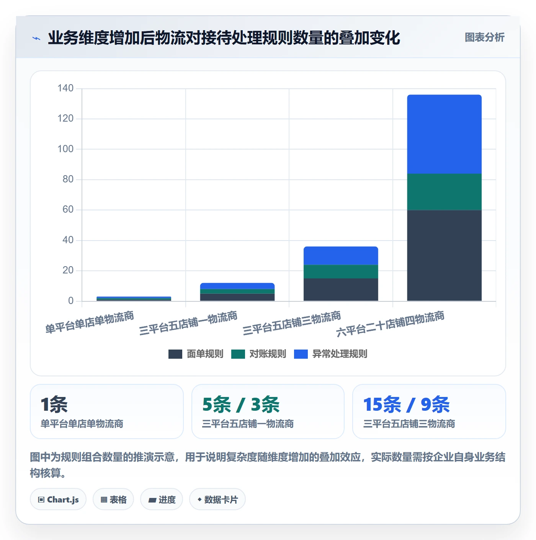The width and height of the screenshot is (536, 540).
Task: Click the 对账规则 legend label
Action: pyautogui.click(x=268, y=354)
